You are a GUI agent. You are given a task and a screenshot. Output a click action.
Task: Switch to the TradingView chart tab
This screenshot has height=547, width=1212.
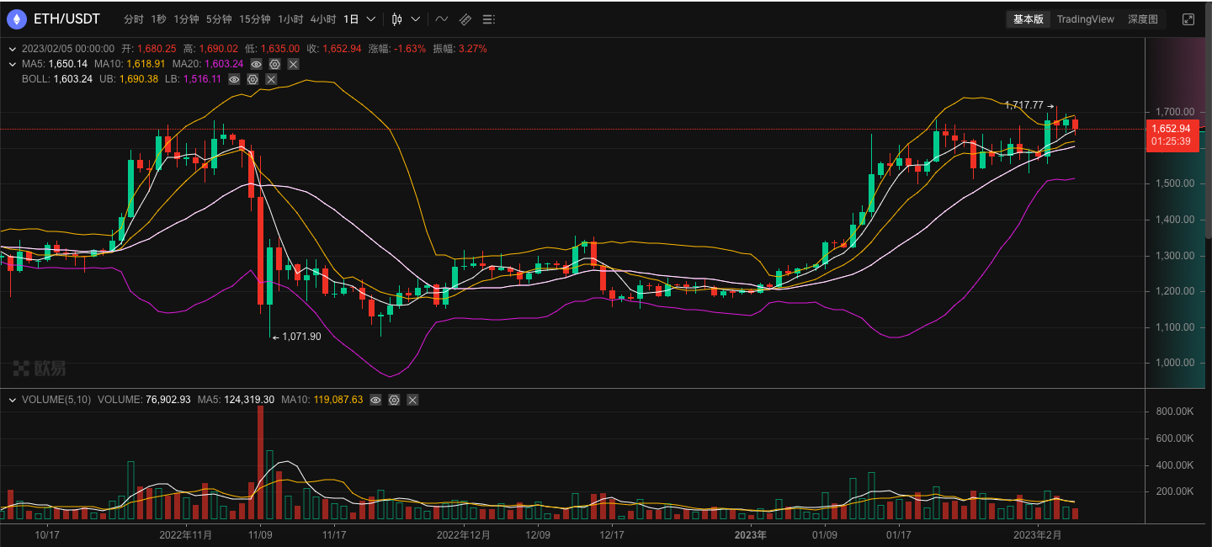1086,19
